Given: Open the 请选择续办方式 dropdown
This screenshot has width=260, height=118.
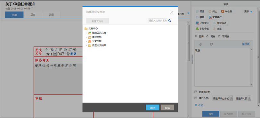Looking at the screenshot, I should pyautogui.click(x=223, y=98).
